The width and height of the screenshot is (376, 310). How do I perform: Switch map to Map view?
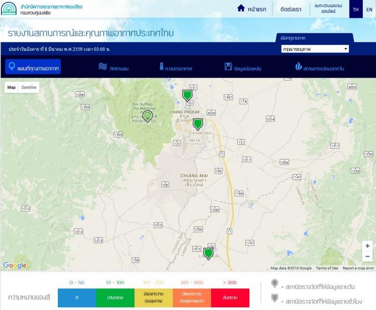coord(11,87)
